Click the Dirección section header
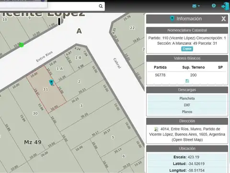The height and width of the screenshot is (173, 230). pos(187,121)
